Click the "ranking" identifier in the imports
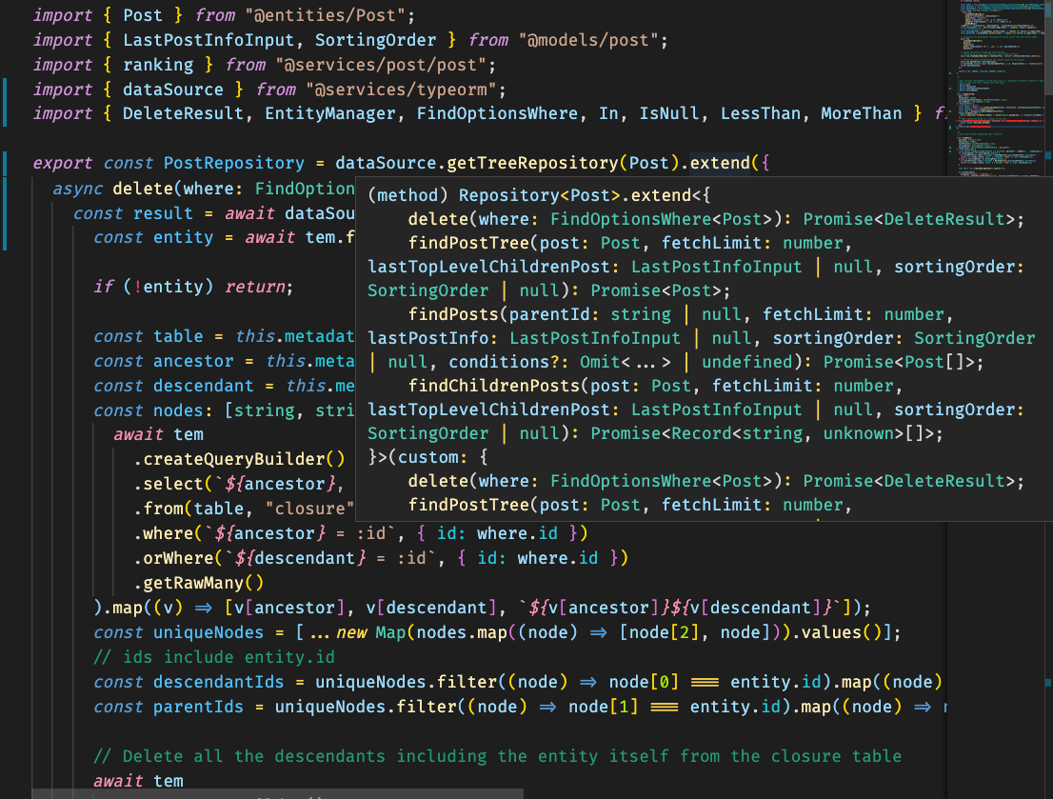The height and width of the screenshot is (799, 1053). [x=158, y=65]
